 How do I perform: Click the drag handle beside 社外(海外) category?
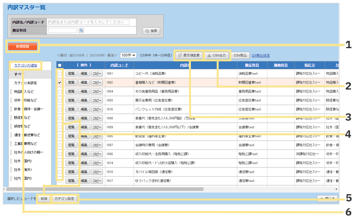[11, 169]
